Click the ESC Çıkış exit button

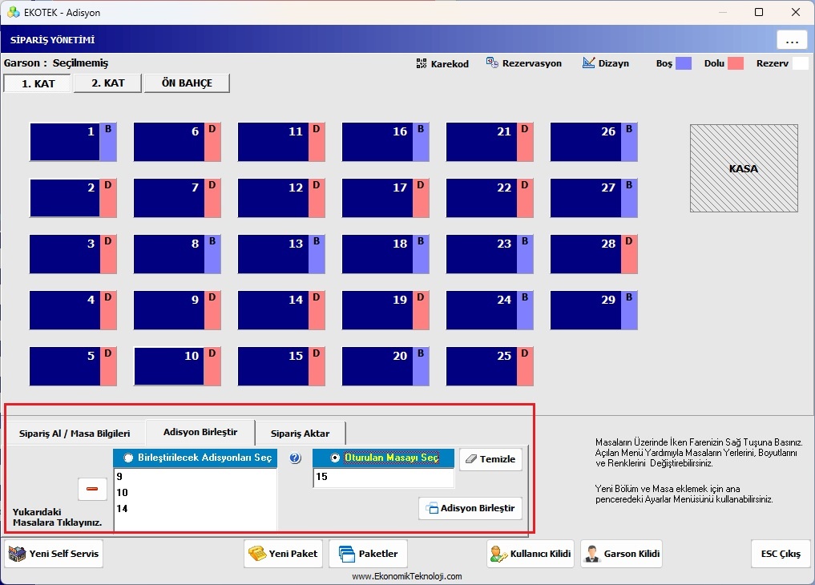[781, 554]
